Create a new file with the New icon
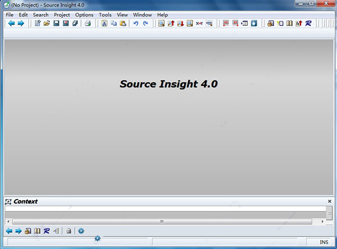The image size is (337, 249). [x=38, y=23]
